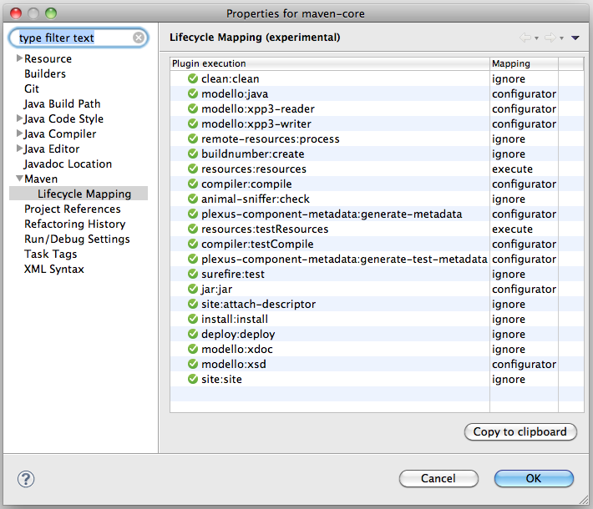Click the configurator mapping for modello:xsd
593x509 pixels.
tap(525, 365)
